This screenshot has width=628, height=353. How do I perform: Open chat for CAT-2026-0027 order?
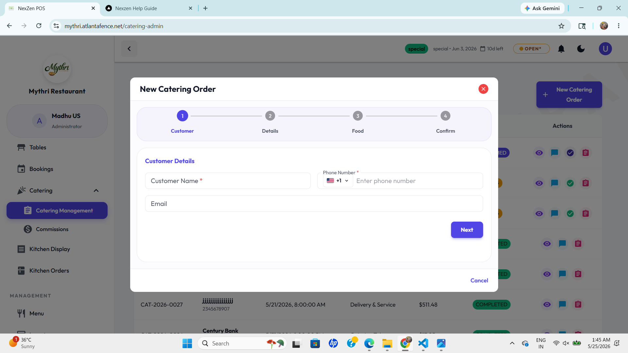pos(562,305)
